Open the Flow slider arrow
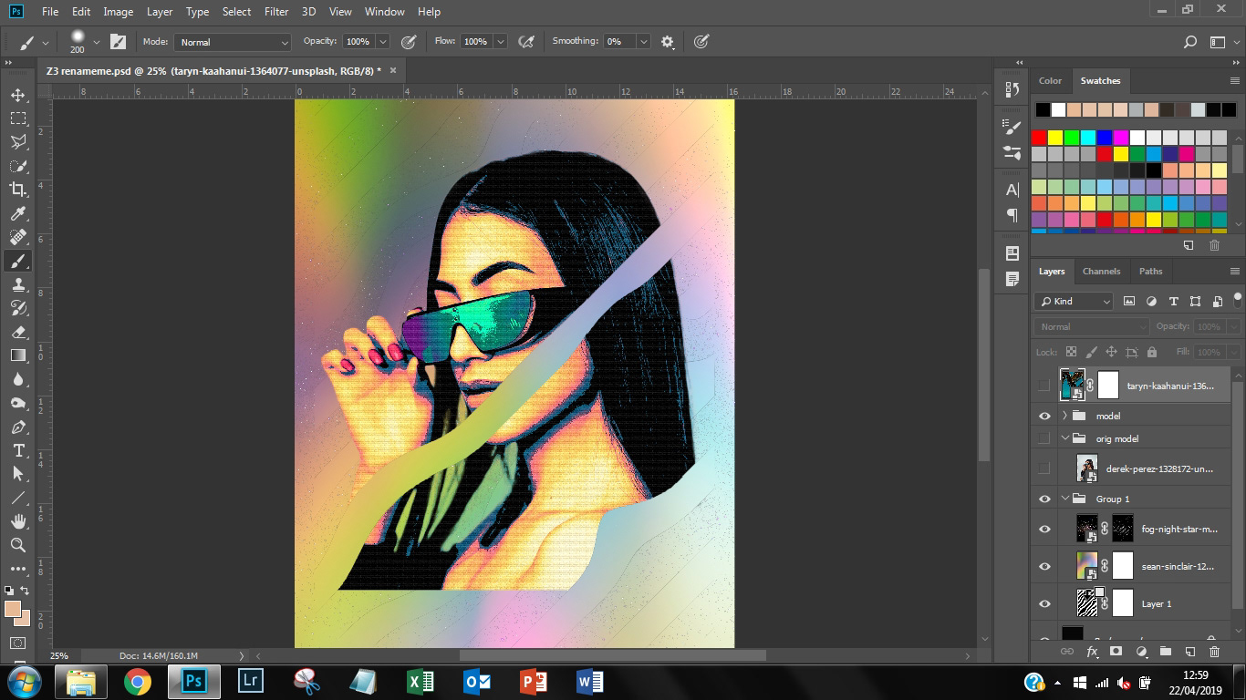Image resolution: width=1246 pixels, height=700 pixels. [x=500, y=42]
